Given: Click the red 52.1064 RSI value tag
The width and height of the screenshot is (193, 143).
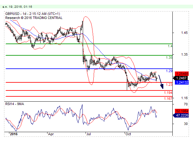Looking at the screenshot, I should pyautogui.click(x=182, y=111).
